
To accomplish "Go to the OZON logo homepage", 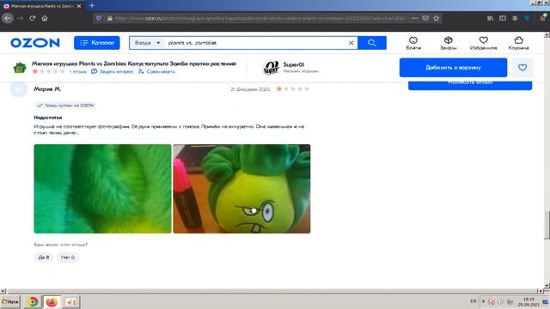I will [35, 43].
